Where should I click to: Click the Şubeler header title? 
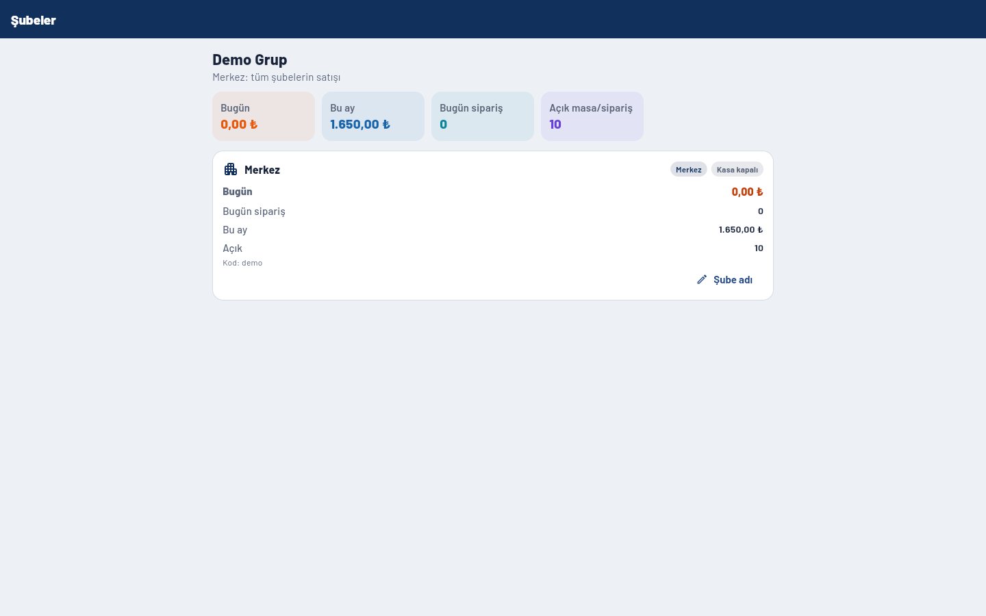(x=34, y=20)
